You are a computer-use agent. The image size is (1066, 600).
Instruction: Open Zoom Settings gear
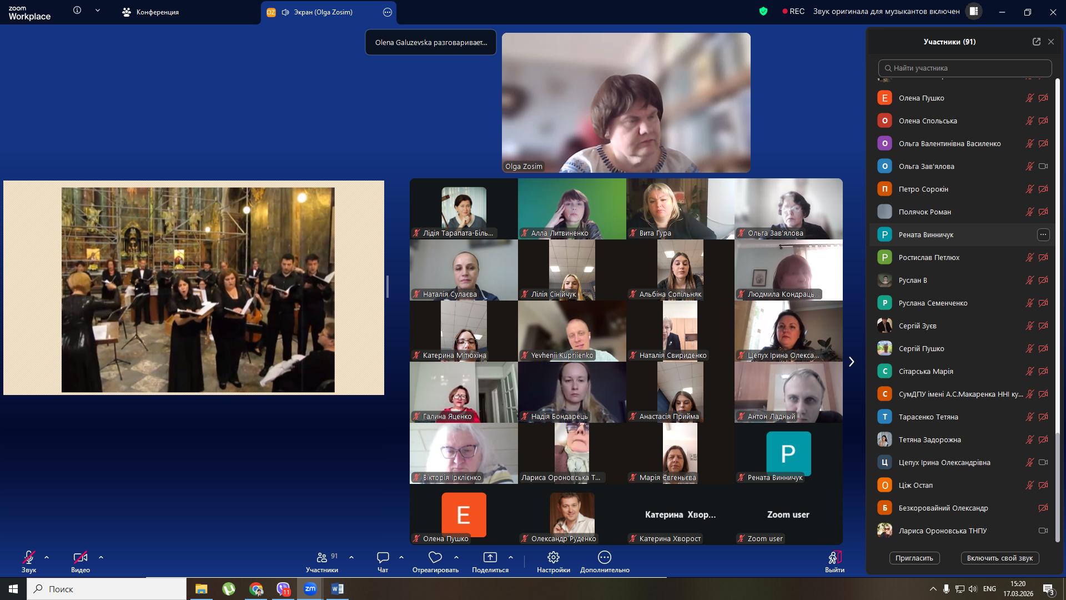pyautogui.click(x=553, y=557)
